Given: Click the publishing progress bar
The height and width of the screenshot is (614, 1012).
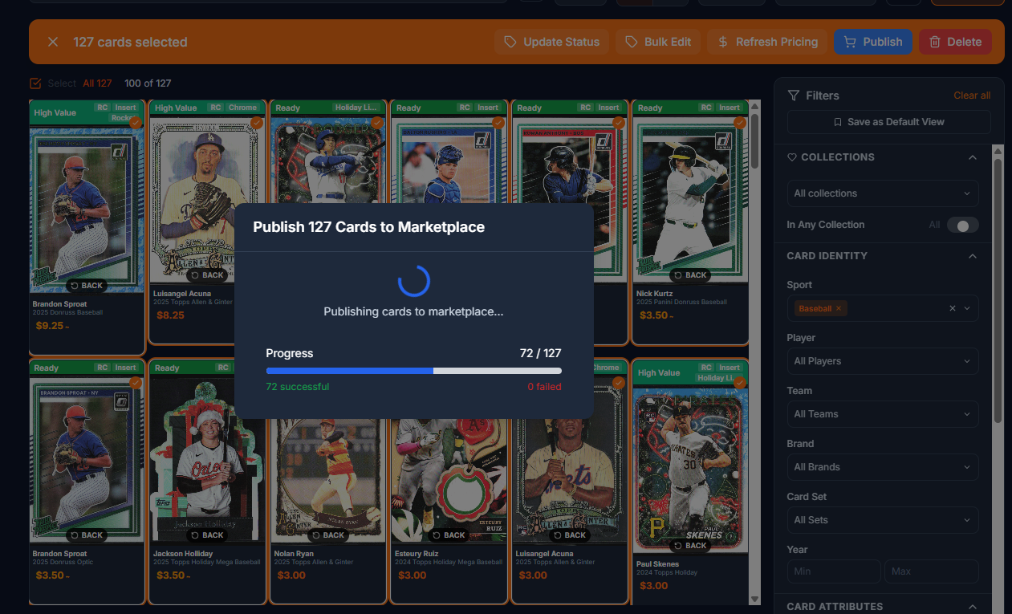Looking at the screenshot, I should [413, 371].
